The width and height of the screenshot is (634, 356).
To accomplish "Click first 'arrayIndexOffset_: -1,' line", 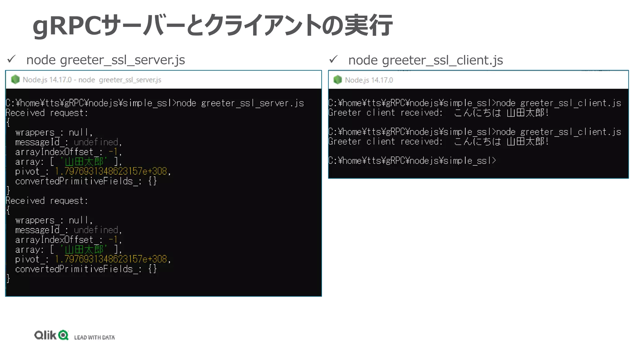I will 68,152.
